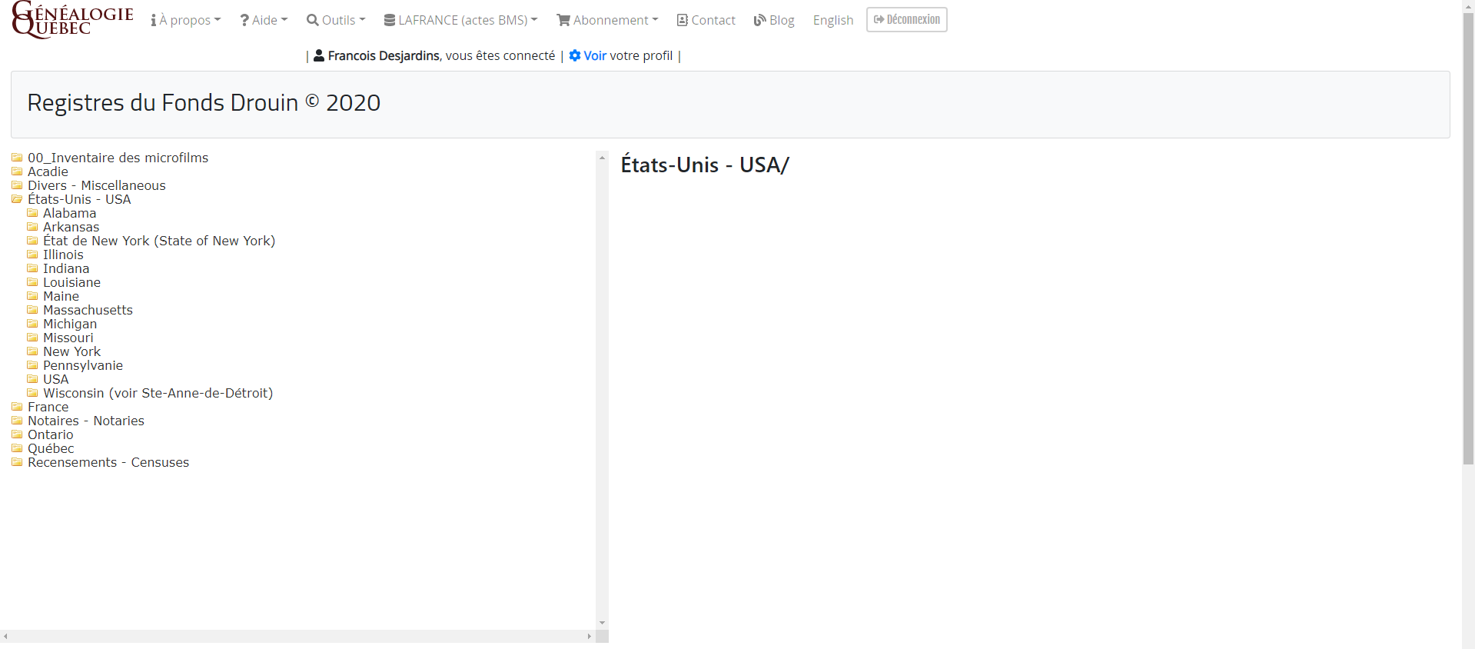1475x649 pixels.
Task: Expand the Ontario folder icon
Action: pos(17,434)
